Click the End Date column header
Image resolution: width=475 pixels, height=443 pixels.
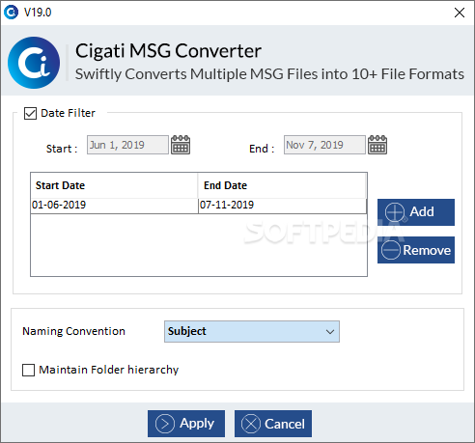[282, 185]
